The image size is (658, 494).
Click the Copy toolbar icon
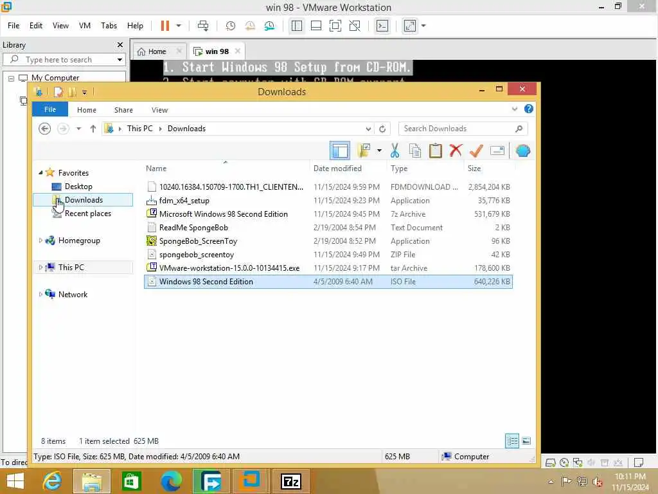pos(415,151)
